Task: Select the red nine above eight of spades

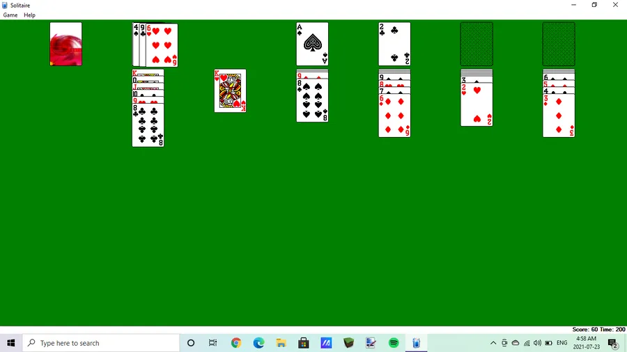Action: 312,75
